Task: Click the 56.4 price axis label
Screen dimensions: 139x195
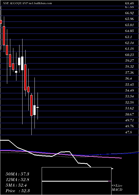Action: point(128,79)
